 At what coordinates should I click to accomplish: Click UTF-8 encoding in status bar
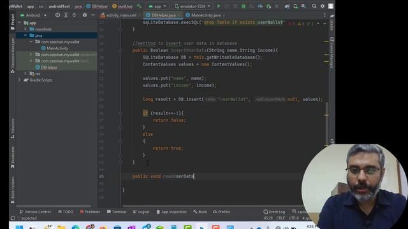(x=293, y=218)
